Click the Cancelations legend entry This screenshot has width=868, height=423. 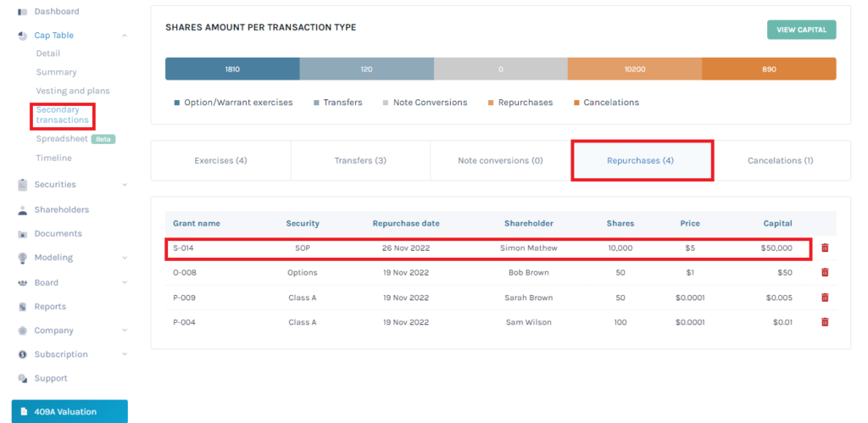[x=606, y=103]
